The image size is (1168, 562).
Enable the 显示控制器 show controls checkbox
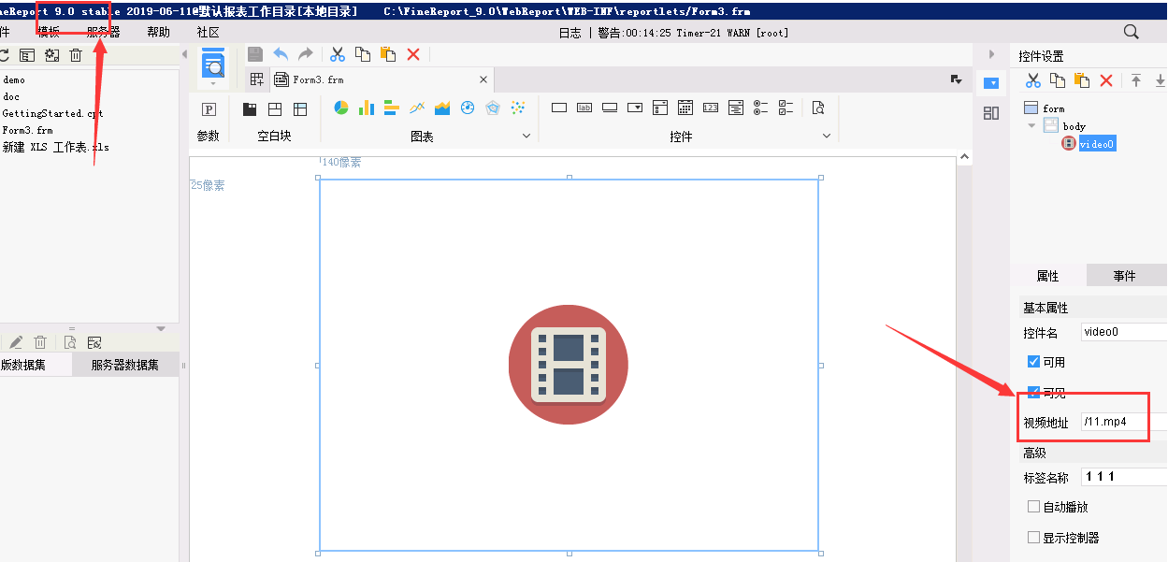(x=1033, y=537)
